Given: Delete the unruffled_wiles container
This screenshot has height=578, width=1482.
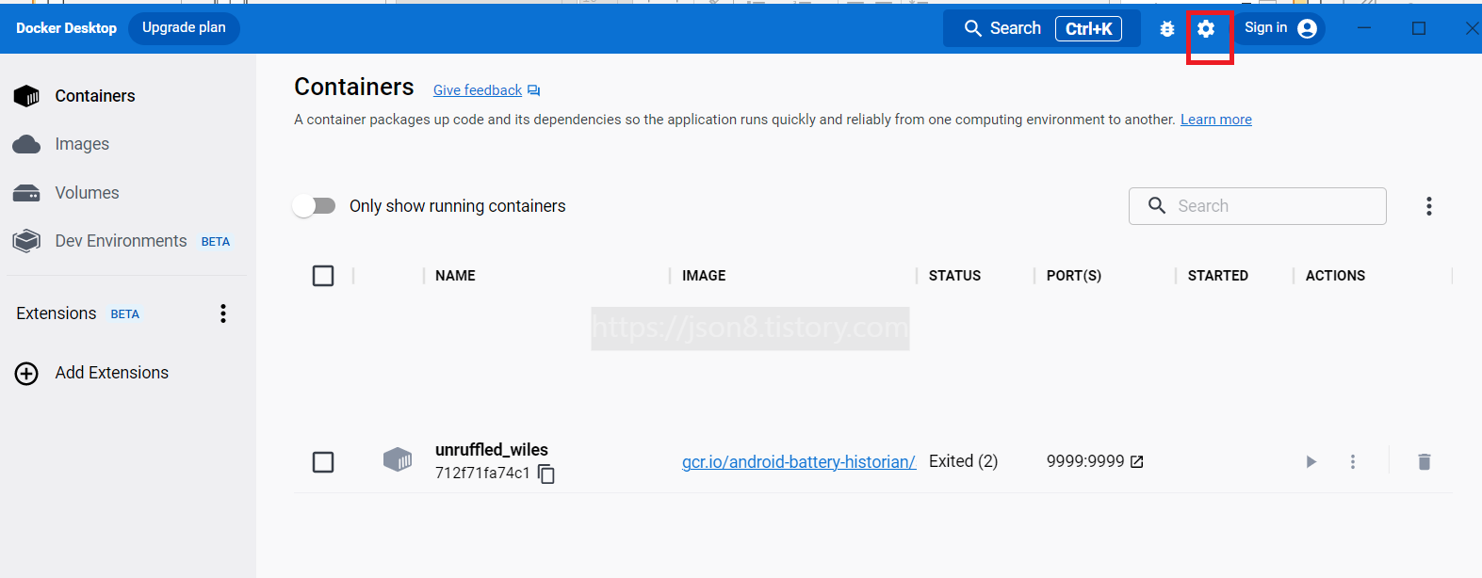Looking at the screenshot, I should click(x=1425, y=461).
